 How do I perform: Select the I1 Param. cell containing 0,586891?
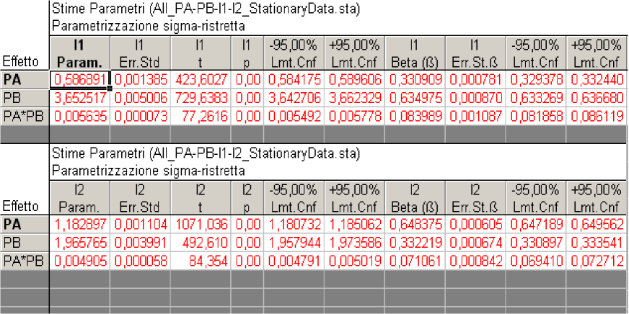click(79, 78)
